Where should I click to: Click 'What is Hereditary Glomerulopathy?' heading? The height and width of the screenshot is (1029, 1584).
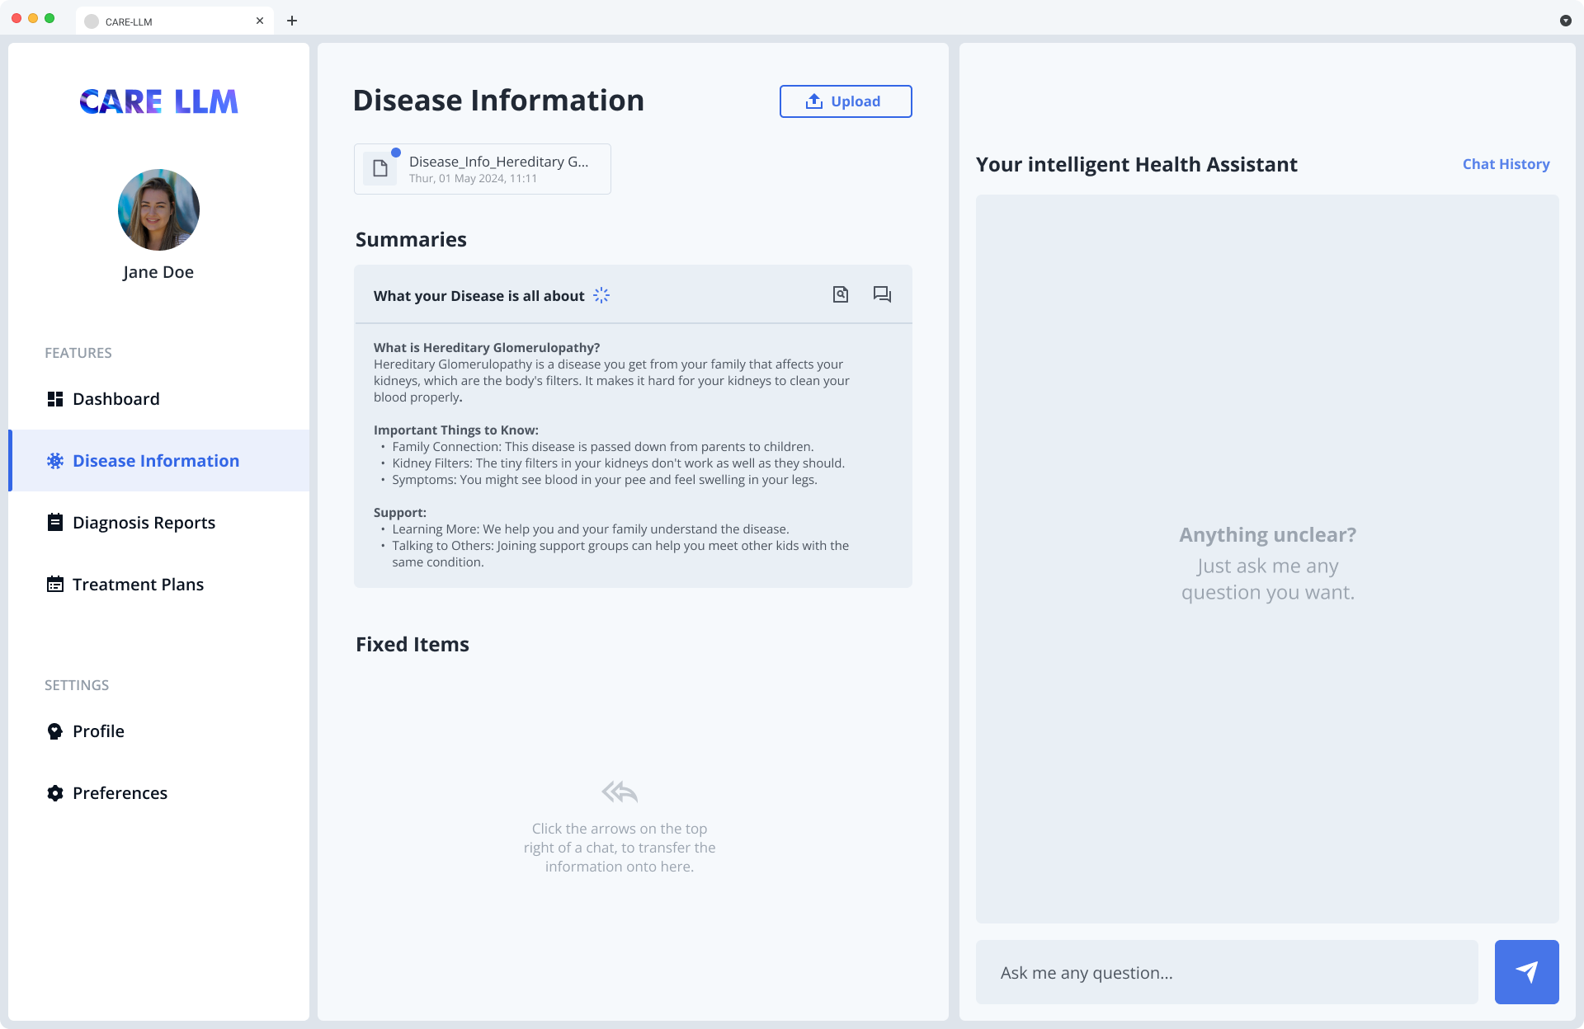click(x=487, y=348)
